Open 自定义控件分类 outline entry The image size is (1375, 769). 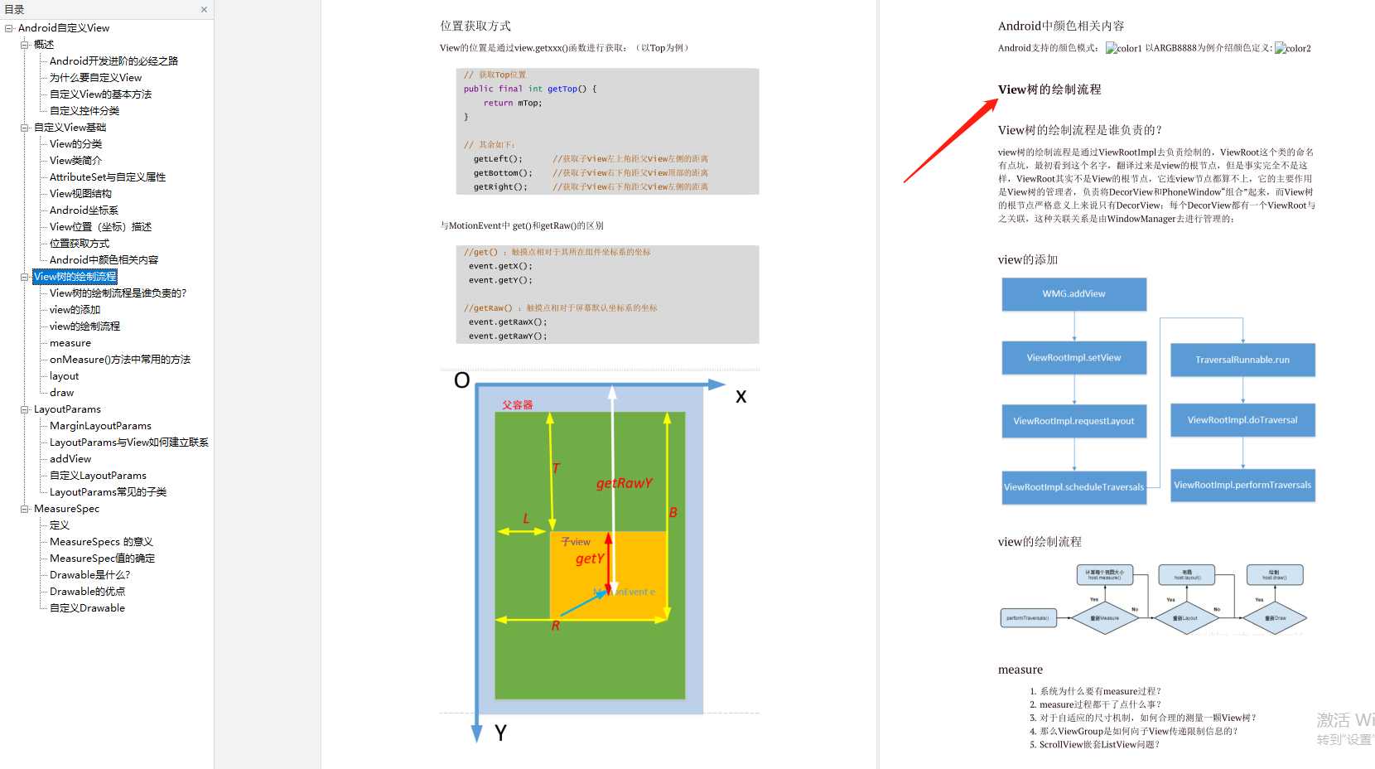click(84, 111)
